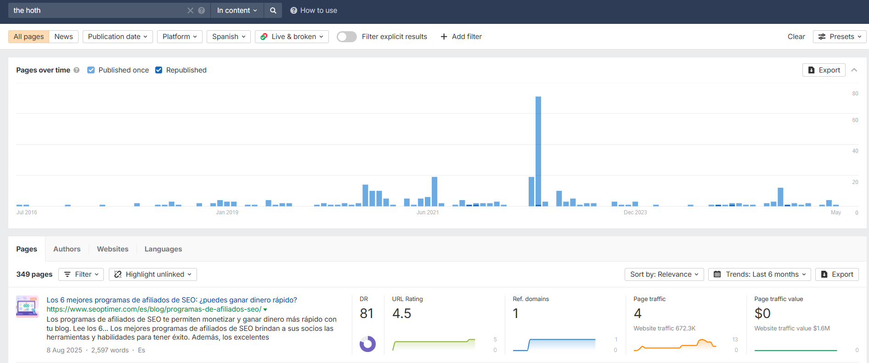
Task: Click 'Website traffic value $1.6M' text
Action: [x=792, y=329]
